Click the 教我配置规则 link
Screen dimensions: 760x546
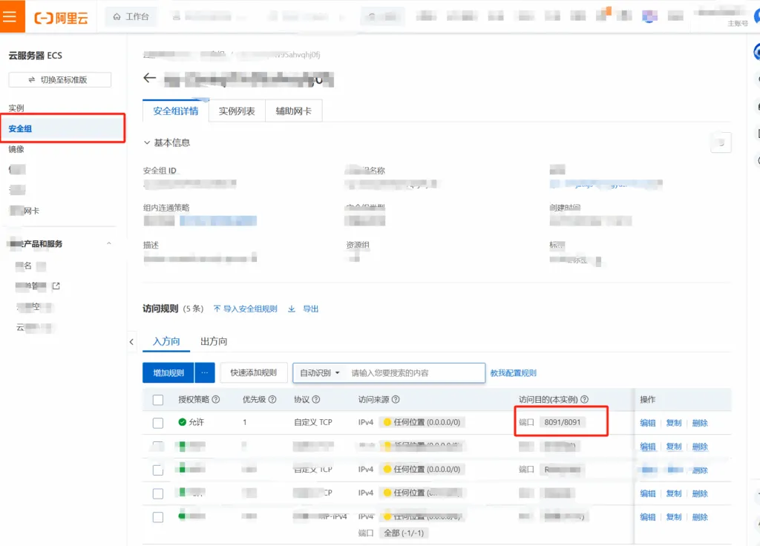click(514, 372)
